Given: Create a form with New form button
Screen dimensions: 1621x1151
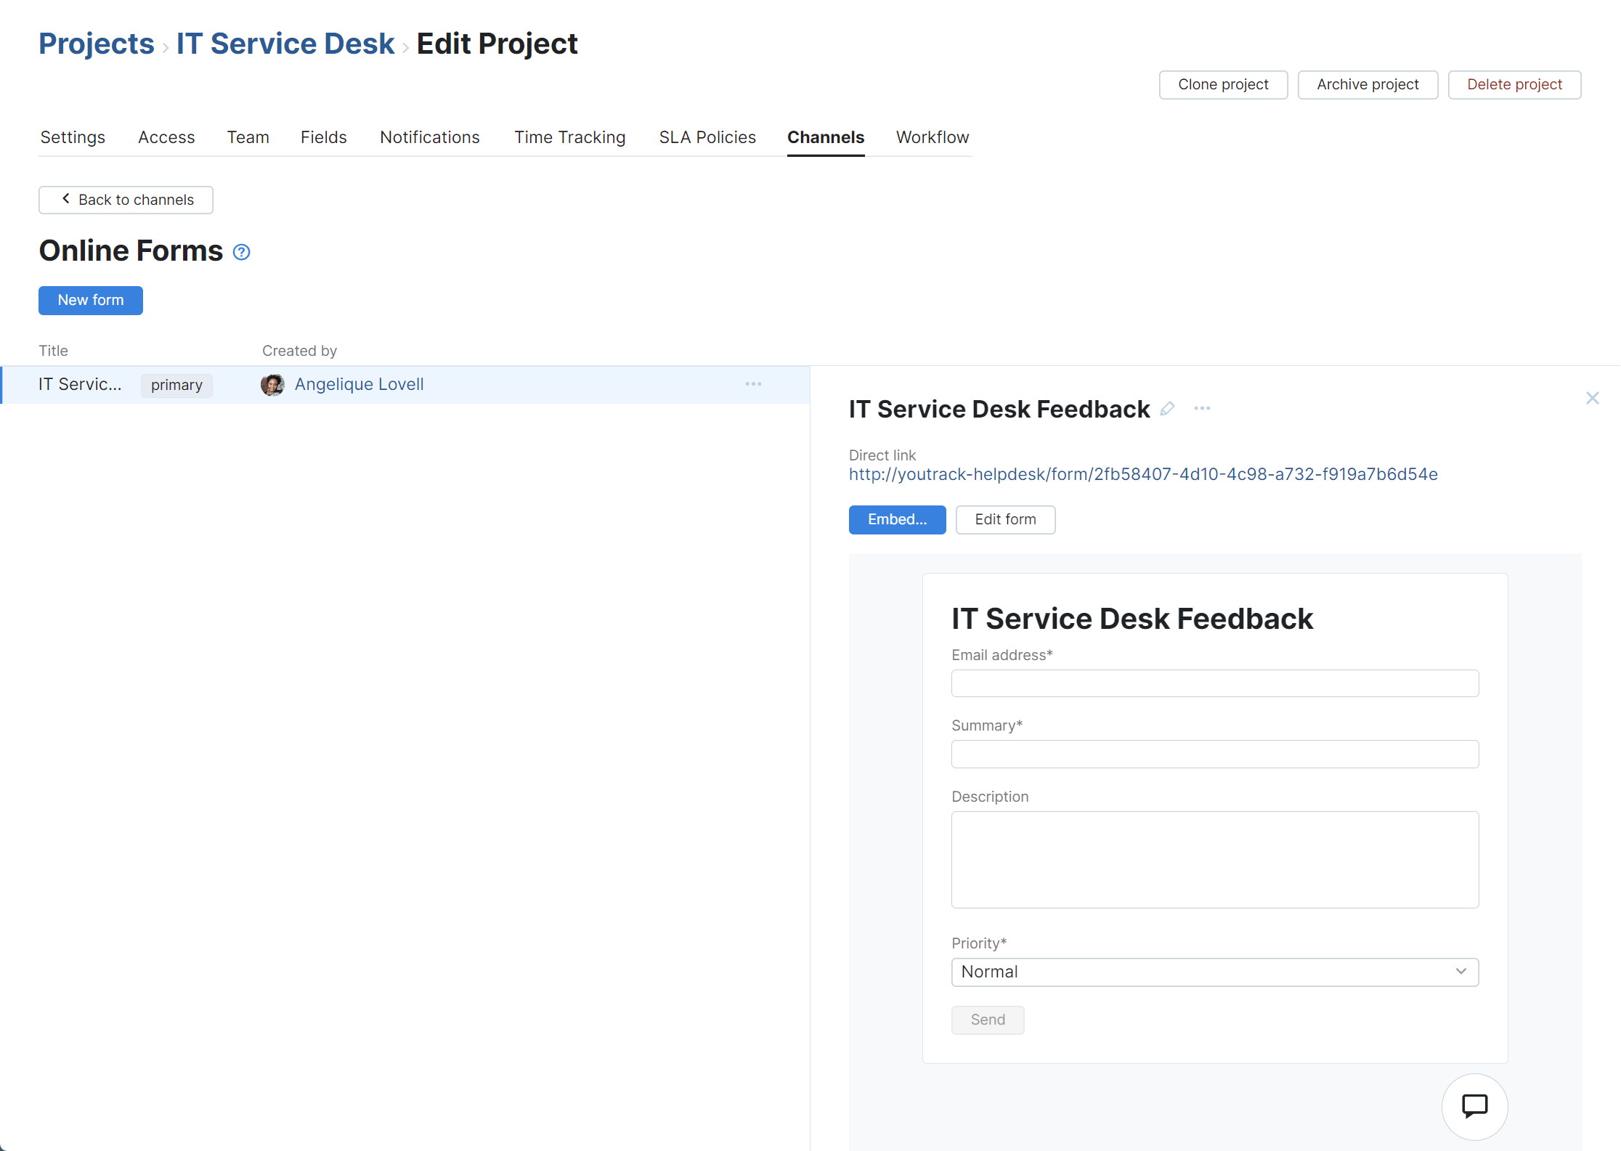Looking at the screenshot, I should click(90, 300).
